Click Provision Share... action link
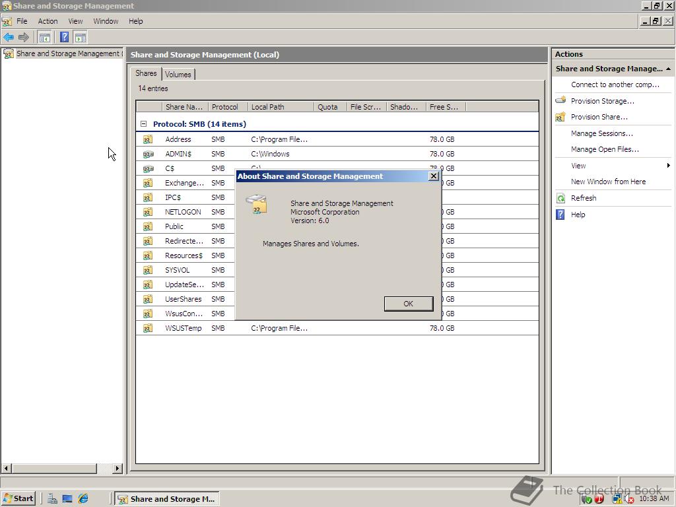Viewport: 676px width, 507px height. click(599, 117)
